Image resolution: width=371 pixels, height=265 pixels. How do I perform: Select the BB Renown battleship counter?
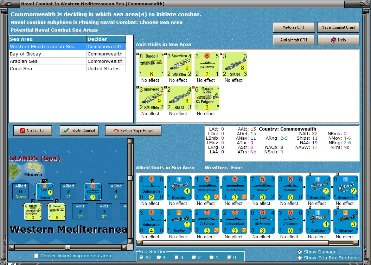click(x=262, y=221)
